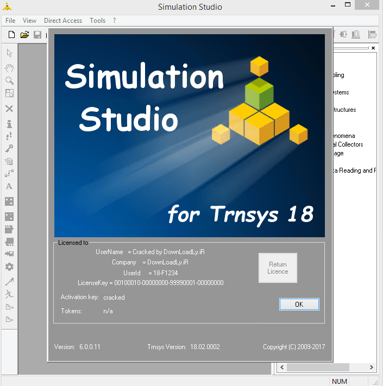
Task: Close the right side panel
Action: 373,48
